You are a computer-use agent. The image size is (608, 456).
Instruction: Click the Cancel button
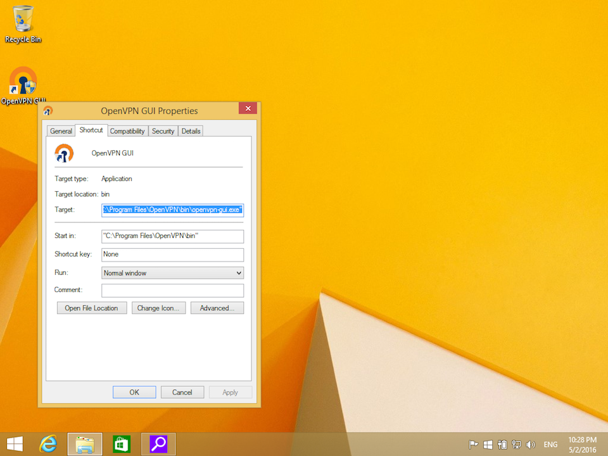pos(182,392)
